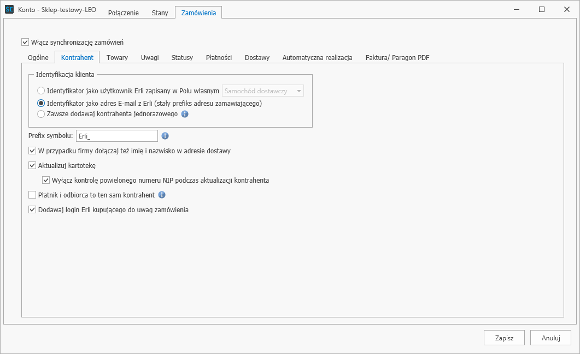Click the Anuluj button
The width and height of the screenshot is (580, 354).
pyautogui.click(x=551, y=338)
